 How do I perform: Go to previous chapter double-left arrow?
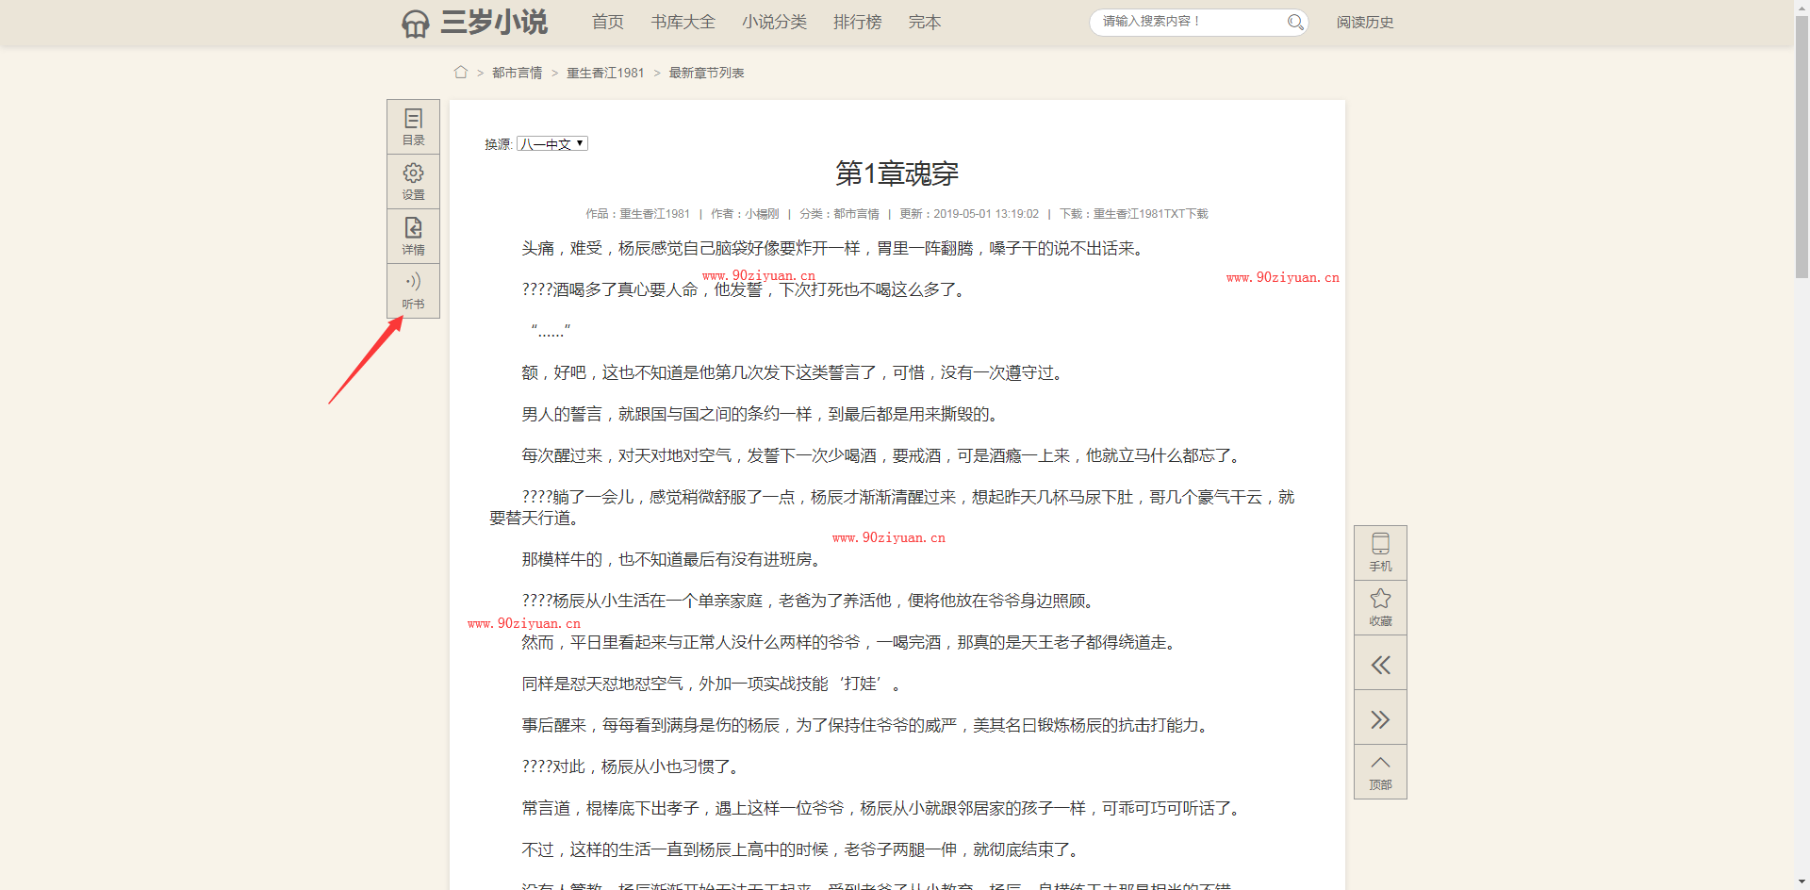[1380, 665]
